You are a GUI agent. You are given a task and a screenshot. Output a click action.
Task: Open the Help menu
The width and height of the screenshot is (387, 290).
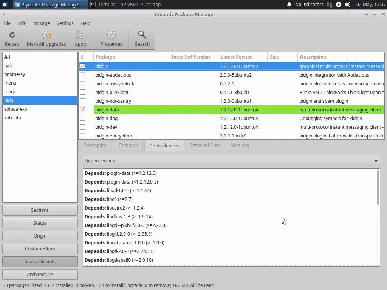(x=85, y=23)
